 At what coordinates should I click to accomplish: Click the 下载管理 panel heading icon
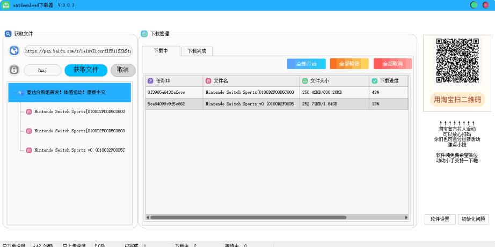click(x=144, y=34)
